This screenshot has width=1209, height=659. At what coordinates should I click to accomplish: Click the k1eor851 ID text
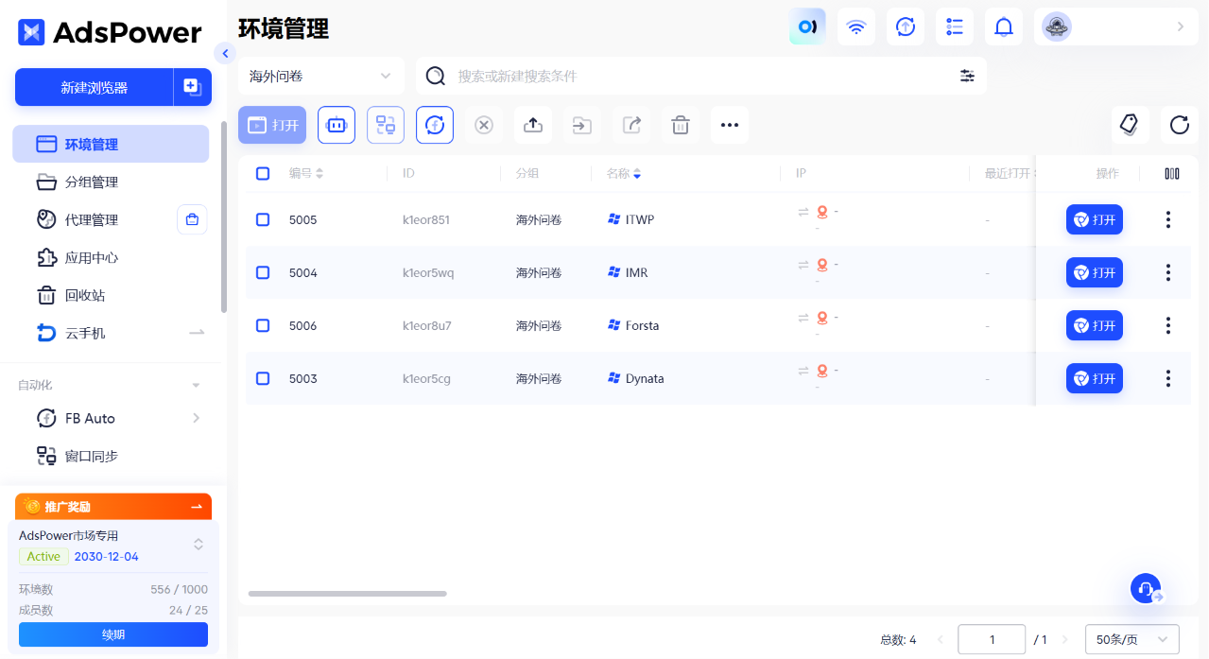pyautogui.click(x=426, y=219)
